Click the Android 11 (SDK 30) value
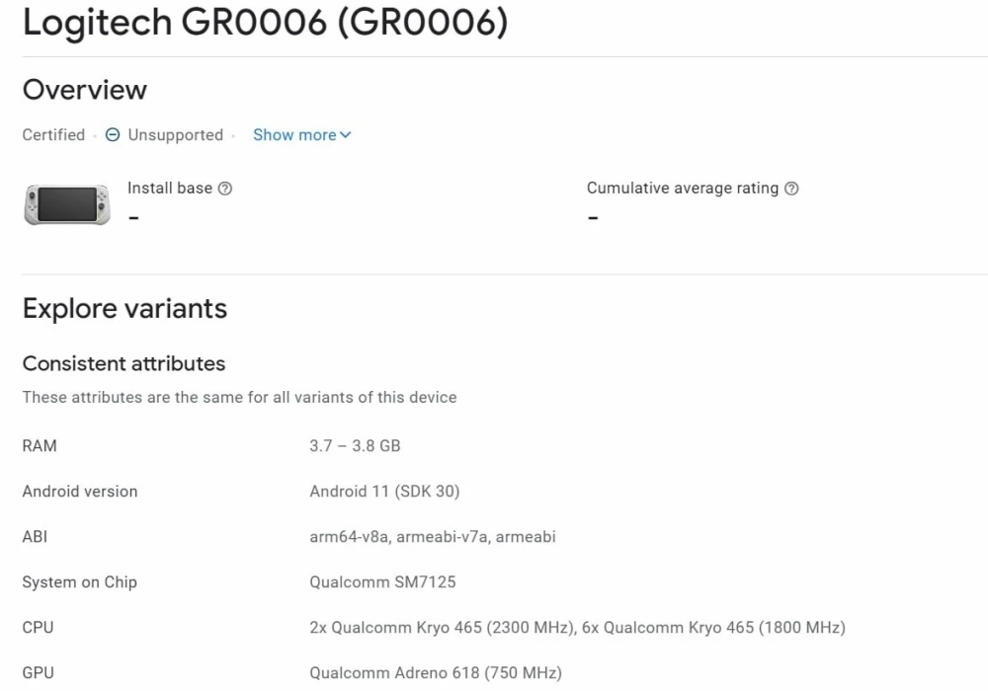 click(384, 492)
